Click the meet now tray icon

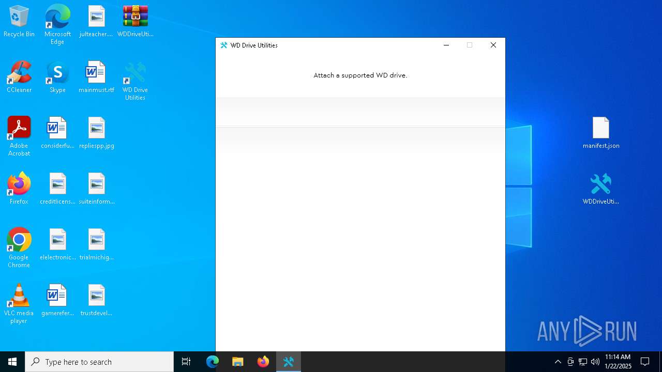tap(570, 362)
